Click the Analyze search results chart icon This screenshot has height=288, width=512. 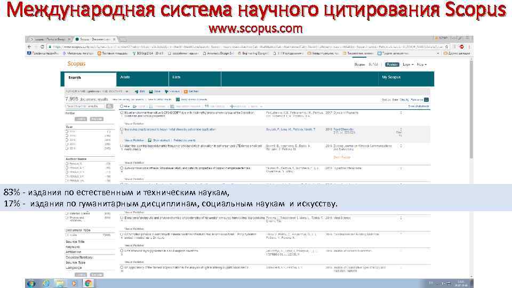tap(178, 99)
